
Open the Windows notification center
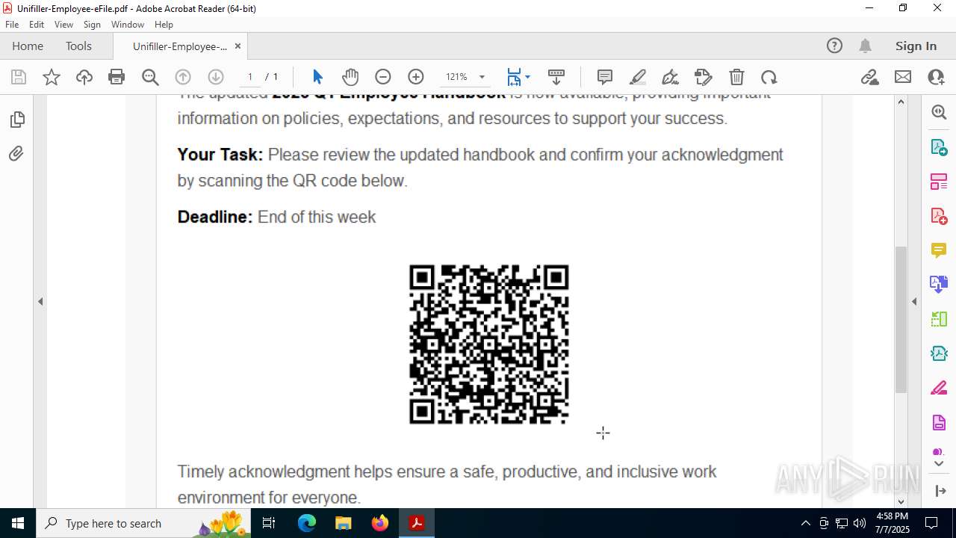931,523
